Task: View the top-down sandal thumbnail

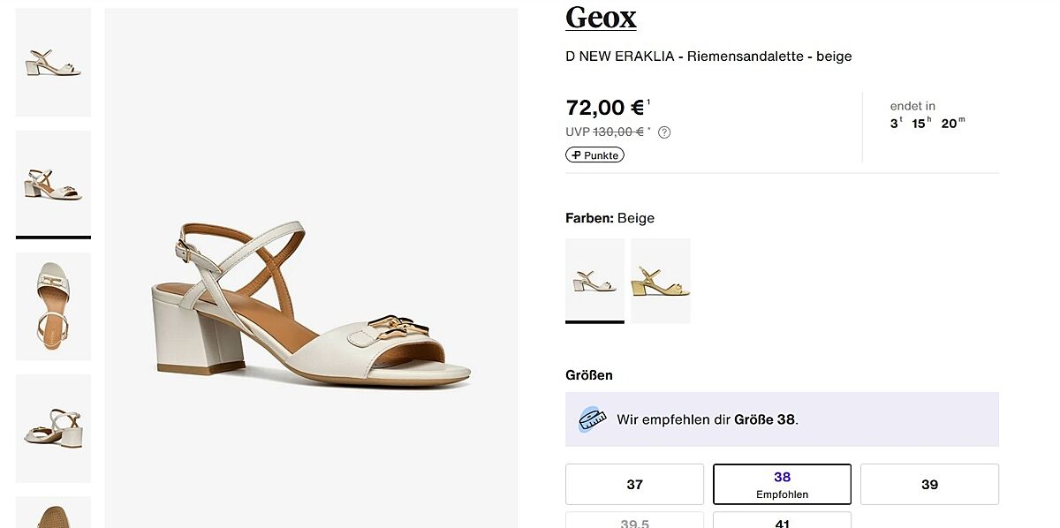Action: [x=53, y=305]
